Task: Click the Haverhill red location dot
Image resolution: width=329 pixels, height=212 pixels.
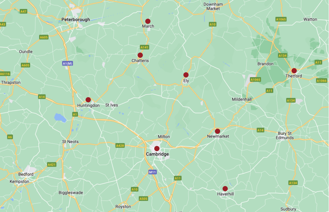Action: [225, 189]
